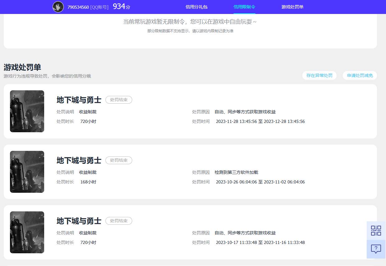Open 地下城与勇士 title in the 2023-11-28 card
The width and height of the screenshot is (386, 266).
pyautogui.click(x=79, y=100)
